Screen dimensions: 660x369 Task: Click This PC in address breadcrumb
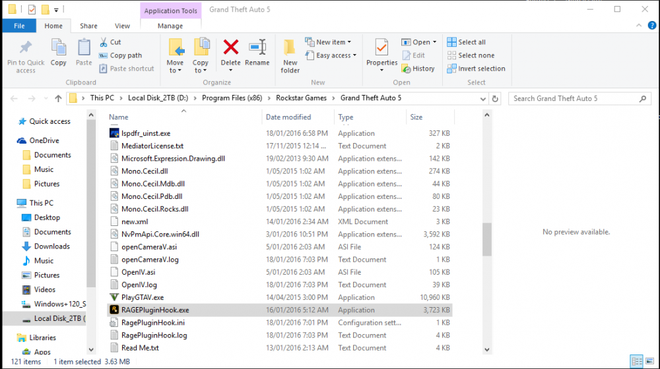(x=102, y=98)
